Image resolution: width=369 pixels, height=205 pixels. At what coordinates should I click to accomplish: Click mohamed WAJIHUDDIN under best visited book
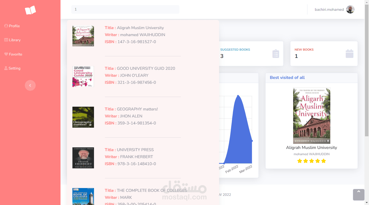click(311, 154)
